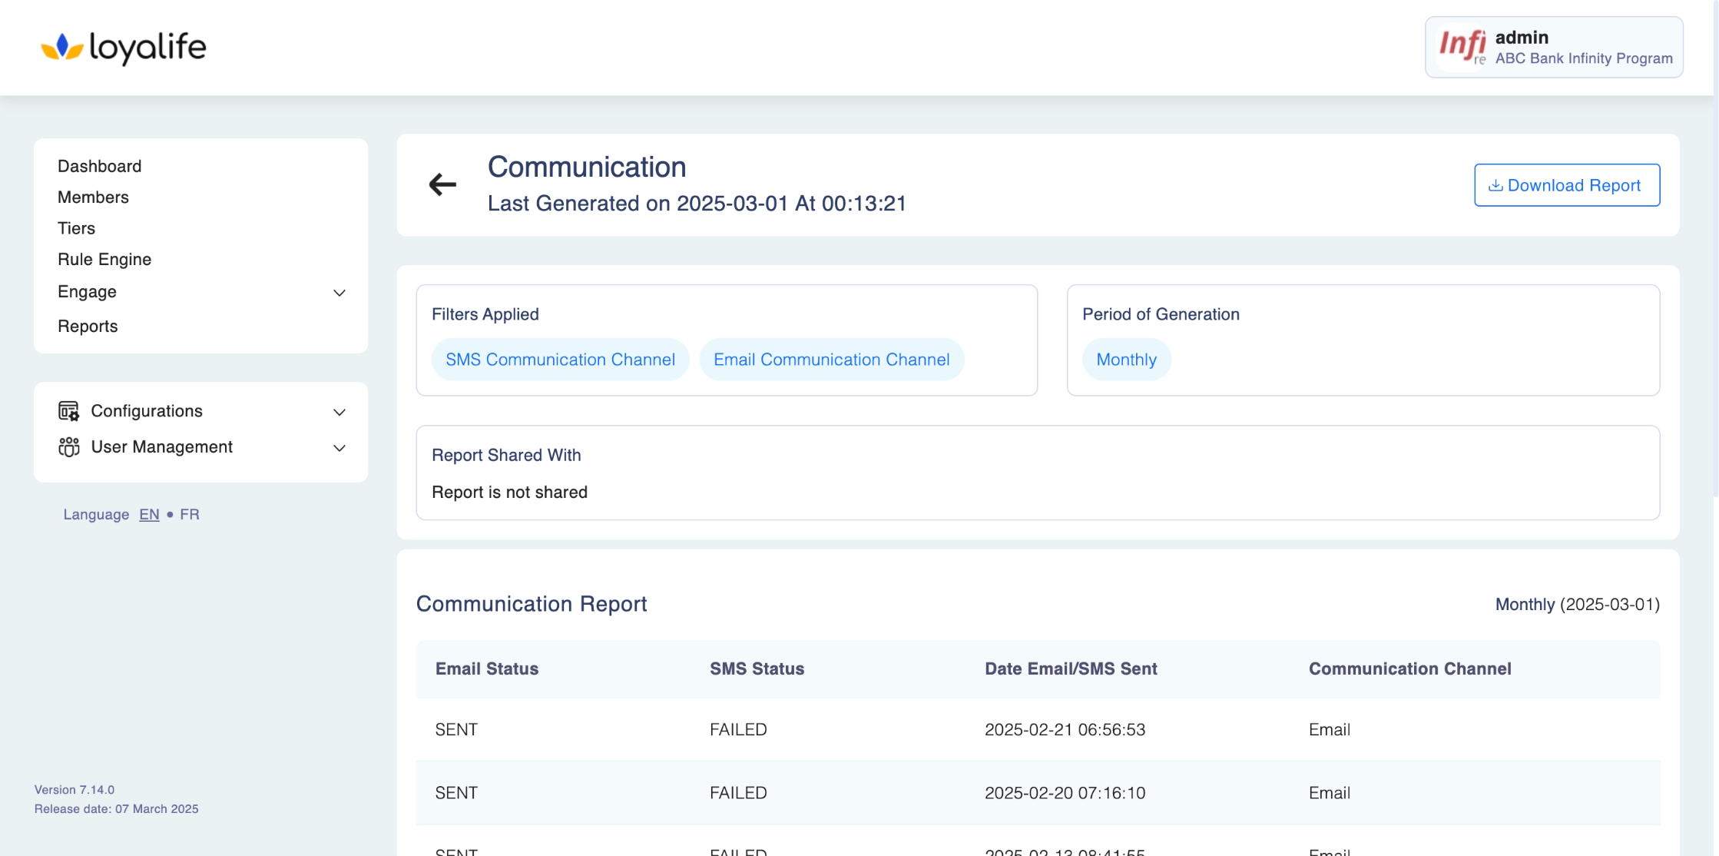Expand the User Management chevron
The height and width of the screenshot is (856, 1719).
339,448
